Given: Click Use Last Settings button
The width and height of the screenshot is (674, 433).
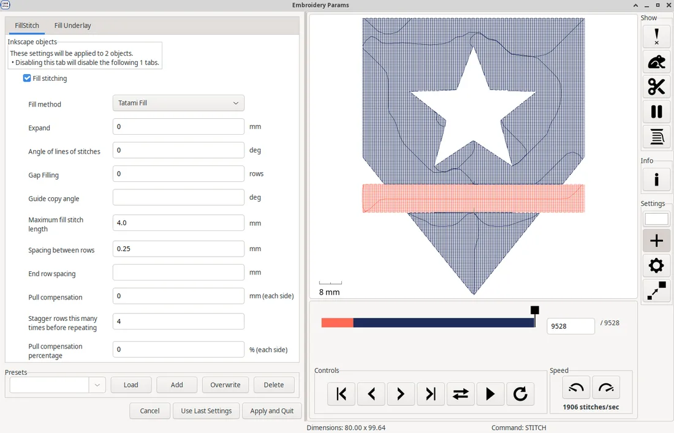Looking at the screenshot, I should [x=206, y=411].
